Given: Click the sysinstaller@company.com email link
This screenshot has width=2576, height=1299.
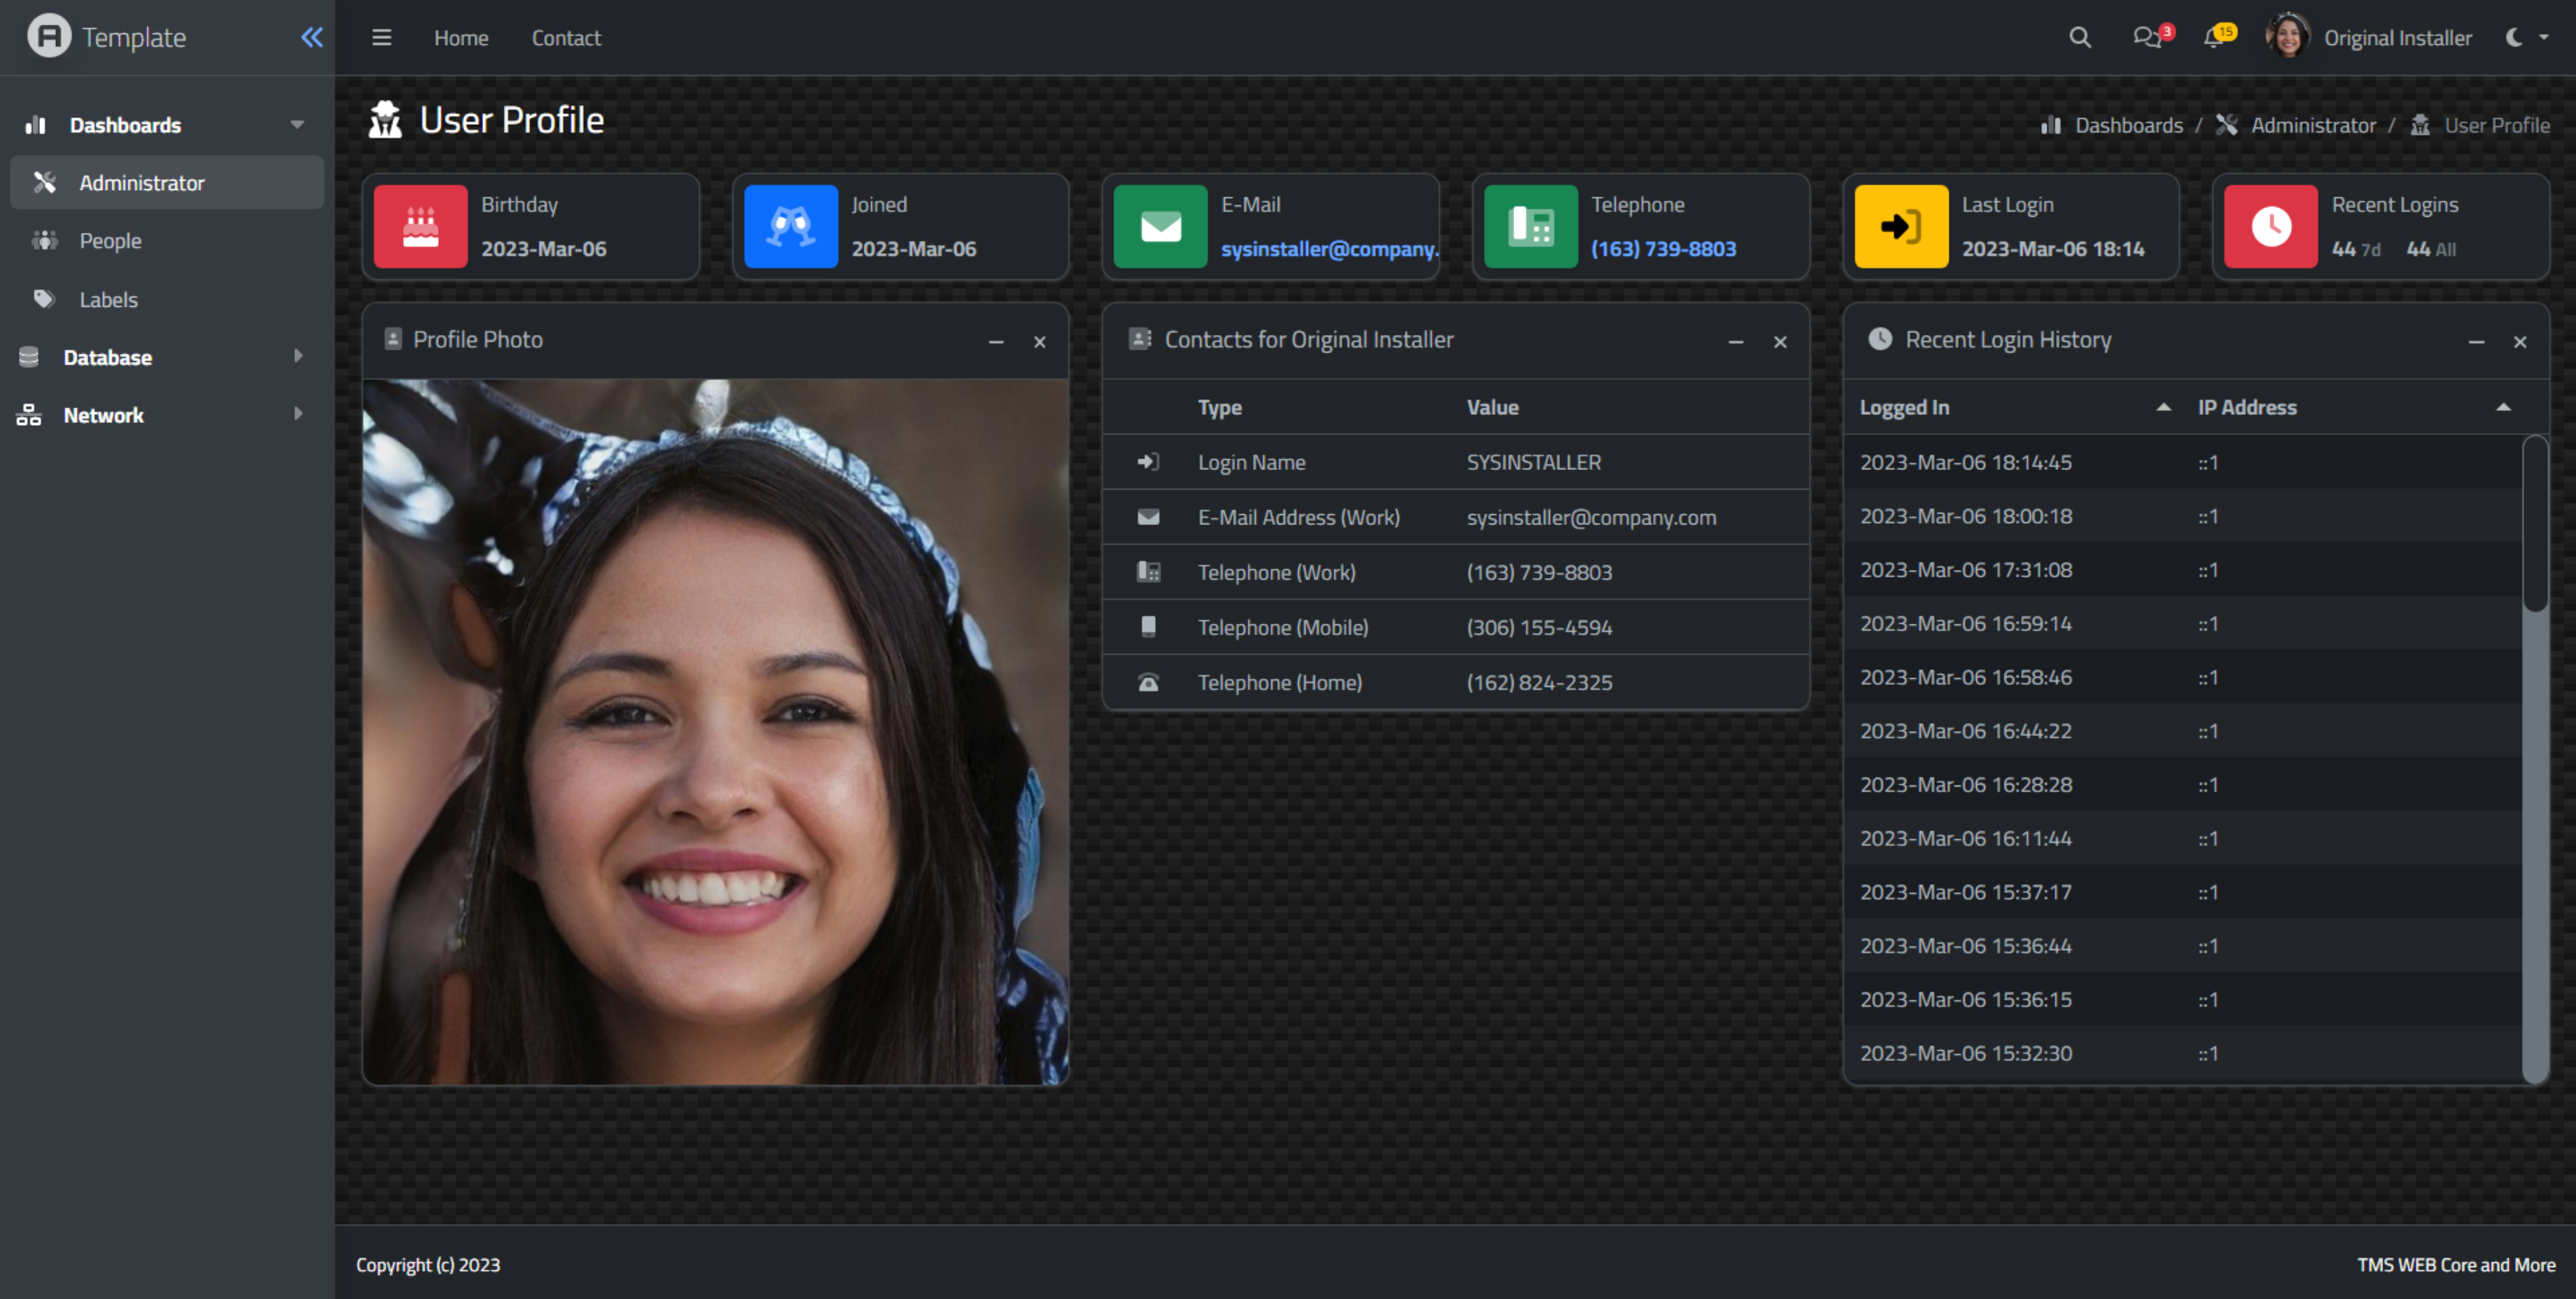Looking at the screenshot, I should click(1325, 249).
